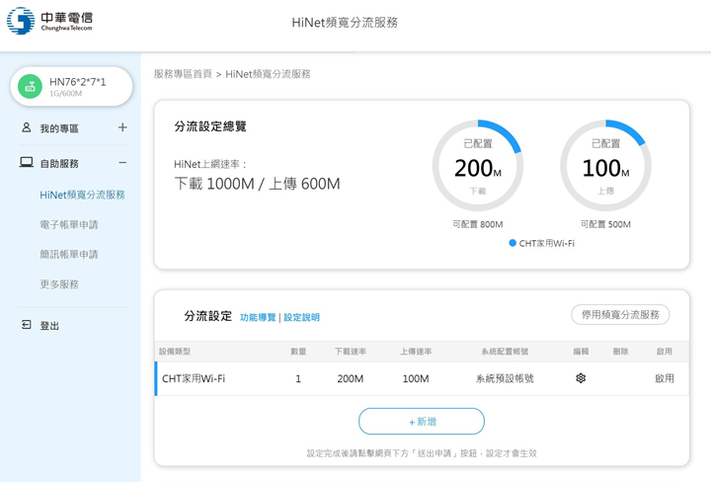This screenshot has width=711, height=482.
Task: Click the 可配置 500M label
Action: tap(605, 224)
